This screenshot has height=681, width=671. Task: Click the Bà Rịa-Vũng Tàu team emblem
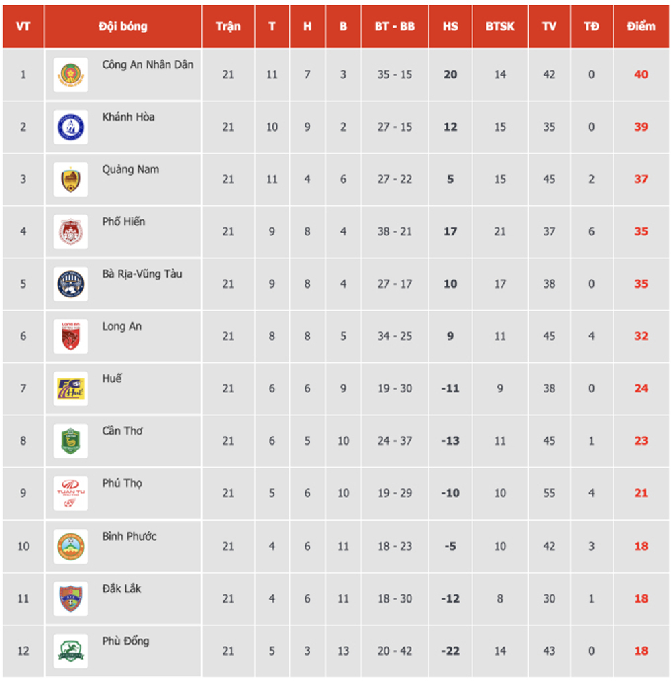71,284
